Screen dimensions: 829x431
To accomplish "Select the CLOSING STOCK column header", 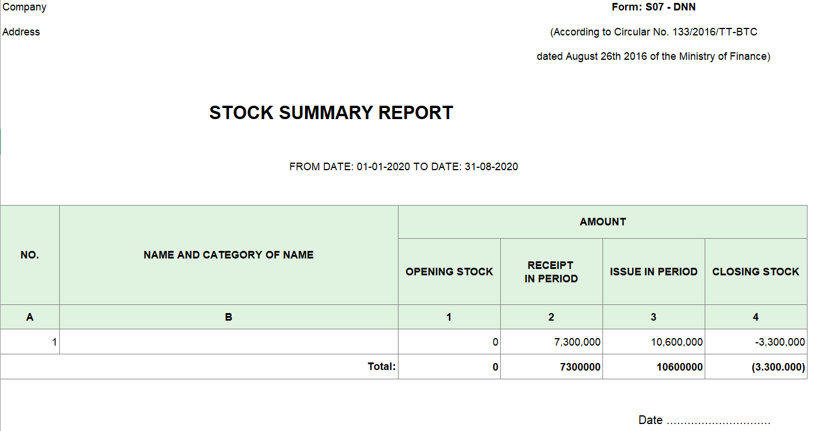I will (756, 272).
